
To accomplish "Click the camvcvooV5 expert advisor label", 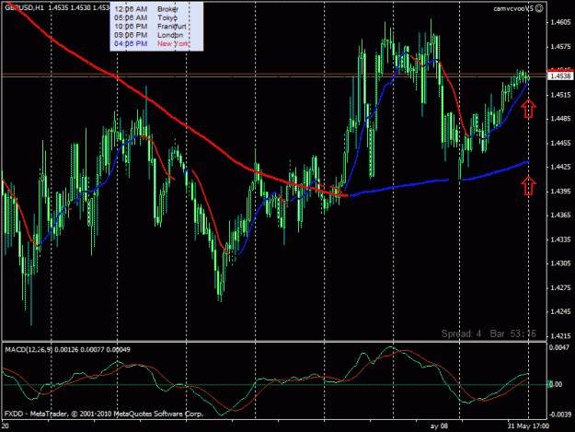I will tap(513, 8).
